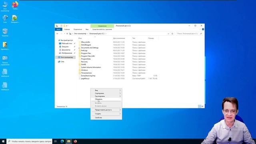Select Рабочий стол in the navigation pane
The image size is (256, 144).
67,44
